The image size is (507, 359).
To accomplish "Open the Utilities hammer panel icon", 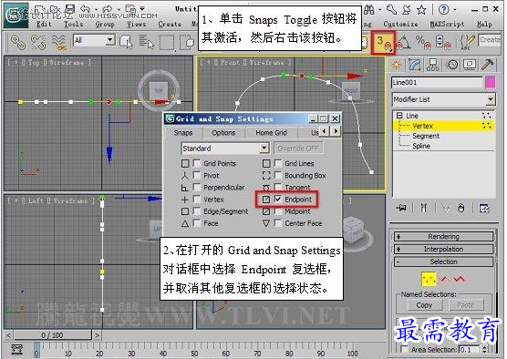I will (488, 65).
